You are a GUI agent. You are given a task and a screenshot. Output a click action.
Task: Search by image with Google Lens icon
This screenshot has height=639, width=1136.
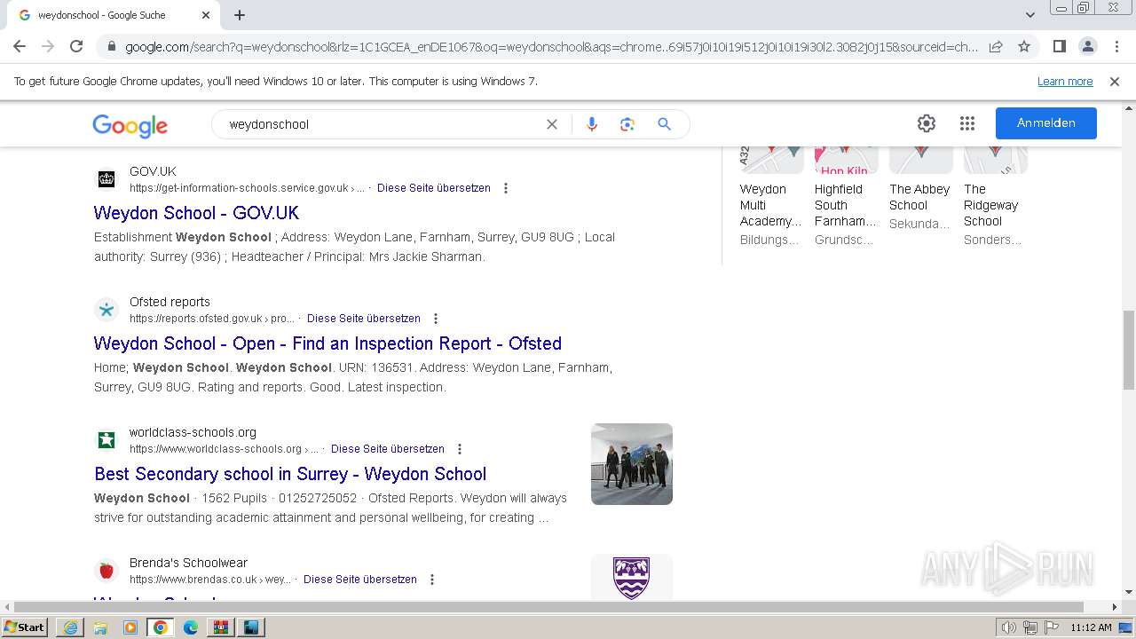coord(627,124)
